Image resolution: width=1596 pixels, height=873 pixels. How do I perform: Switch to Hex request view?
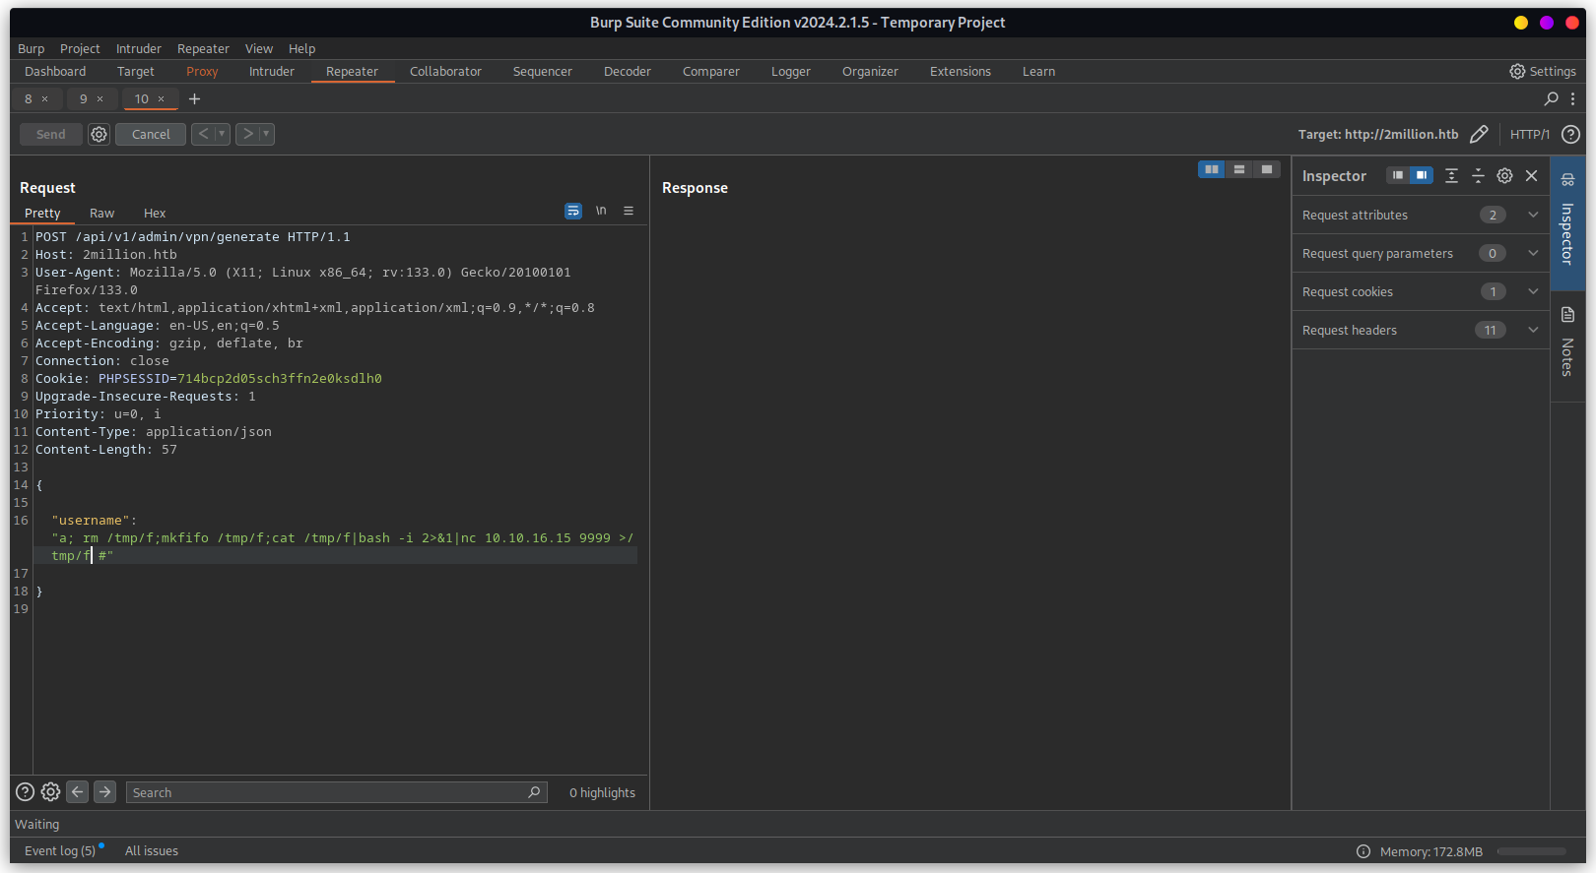pos(155,213)
